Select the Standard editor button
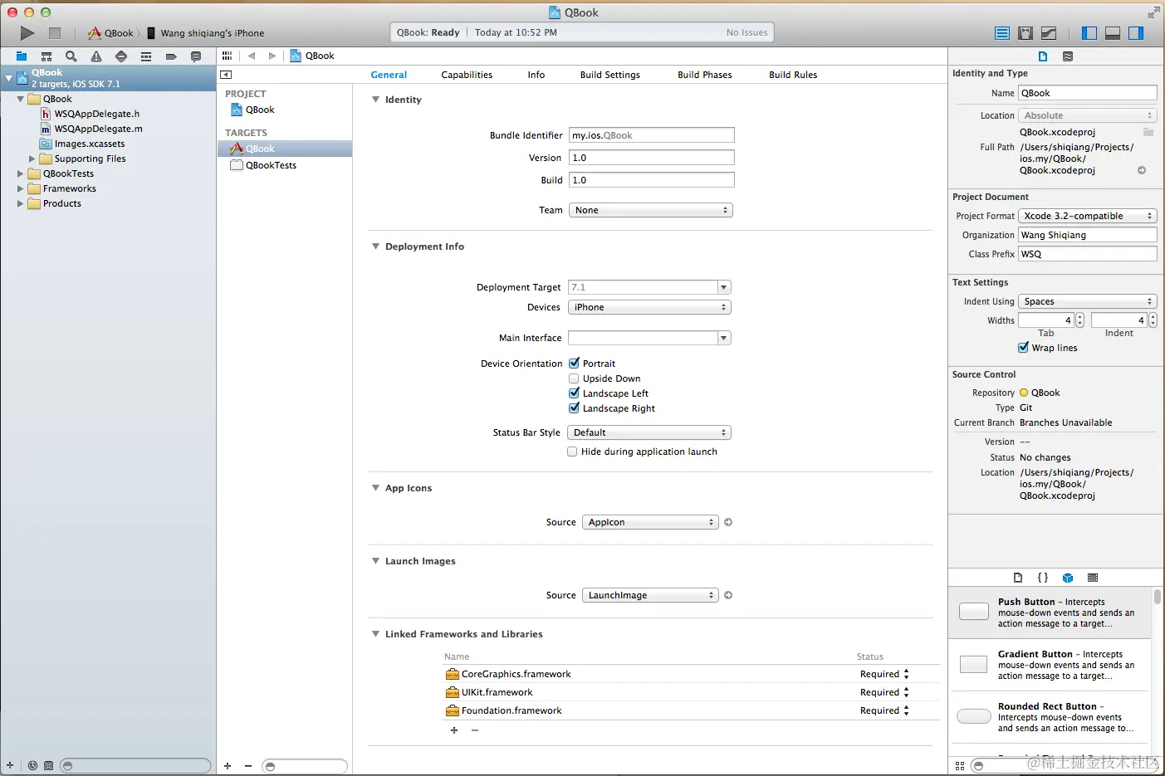 coord(1002,33)
